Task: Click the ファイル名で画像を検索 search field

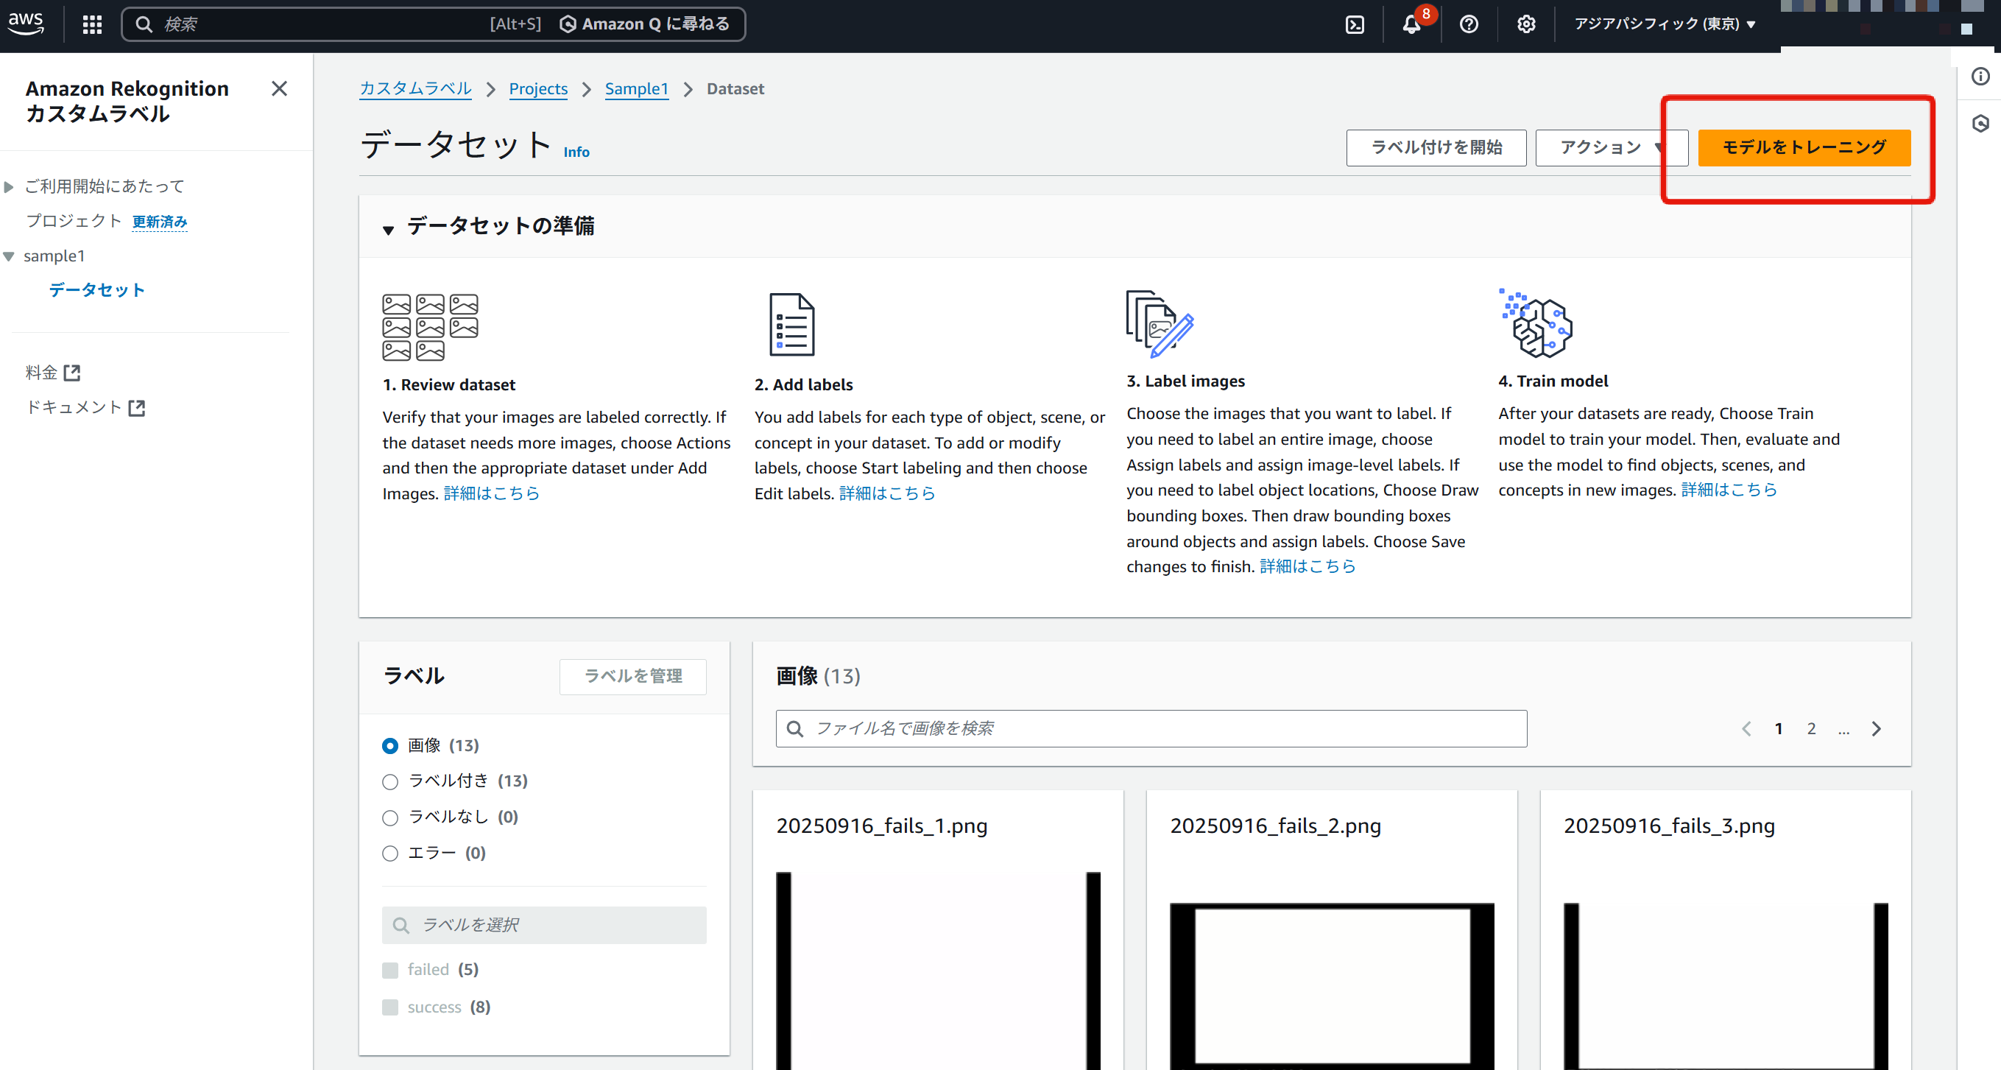Action: tap(1151, 729)
